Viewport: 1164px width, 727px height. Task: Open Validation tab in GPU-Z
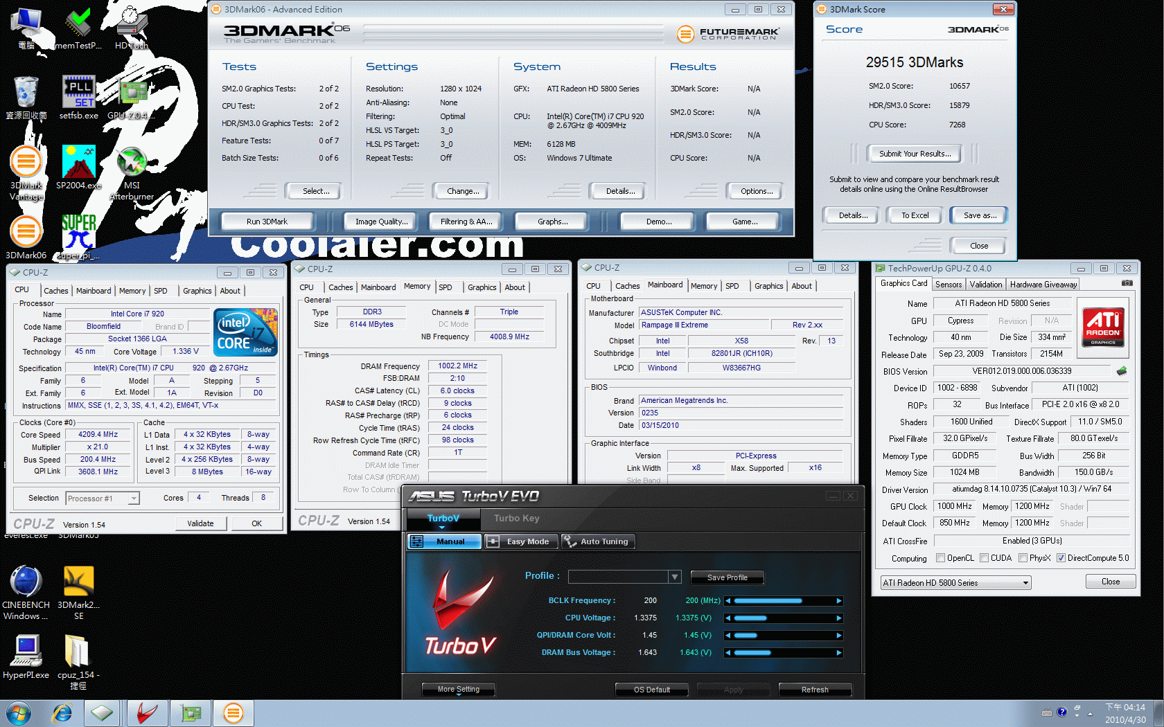click(x=985, y=285)
